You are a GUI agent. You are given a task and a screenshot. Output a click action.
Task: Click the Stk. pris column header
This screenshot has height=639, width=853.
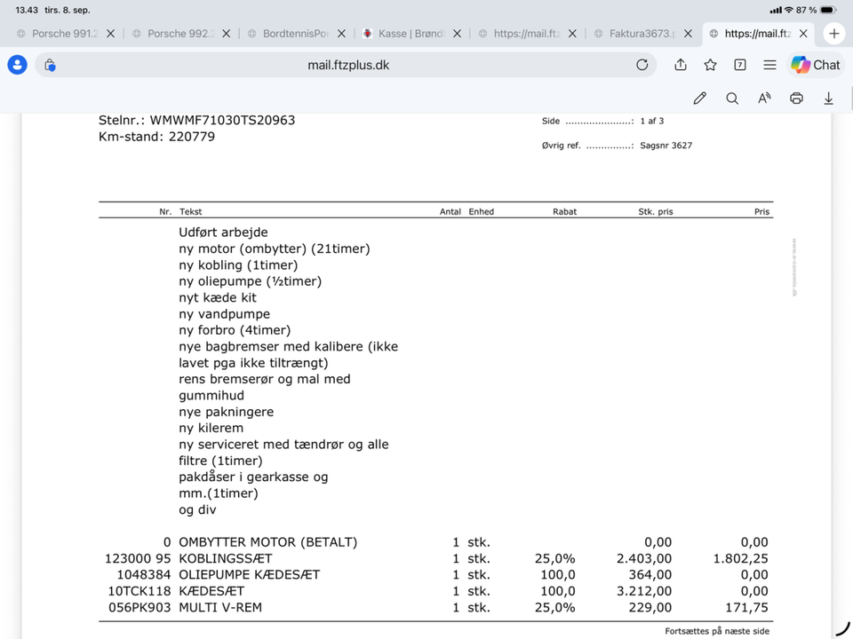pyautogui.click(x=656, y=211)
